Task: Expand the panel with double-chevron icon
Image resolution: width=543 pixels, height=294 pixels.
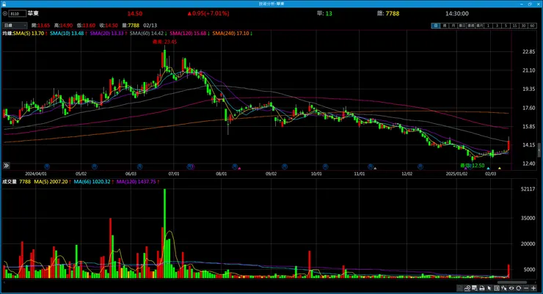Action: [x=6, y=166]
